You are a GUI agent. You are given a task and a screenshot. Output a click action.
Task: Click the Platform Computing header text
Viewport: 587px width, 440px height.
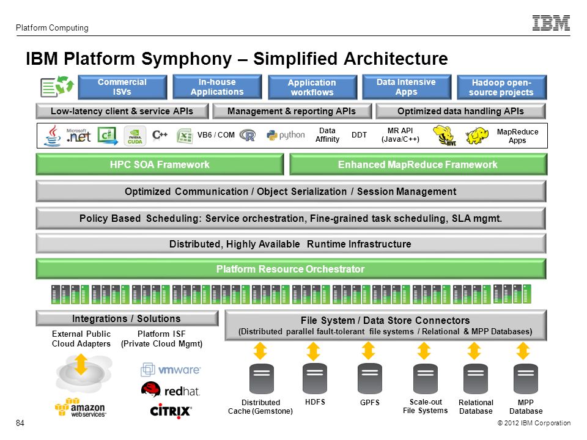pyautogui.click(x=52, y=28)
